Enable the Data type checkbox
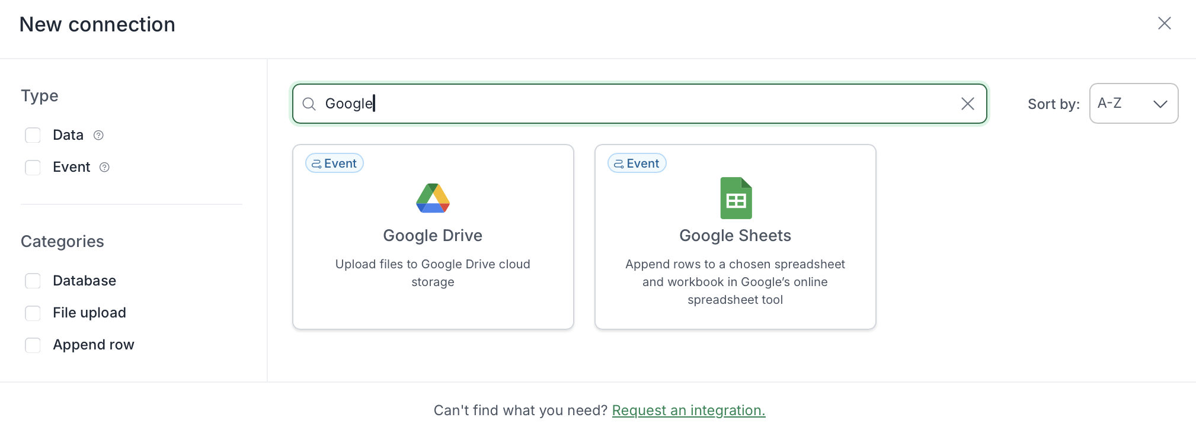 tap(33, 135)
